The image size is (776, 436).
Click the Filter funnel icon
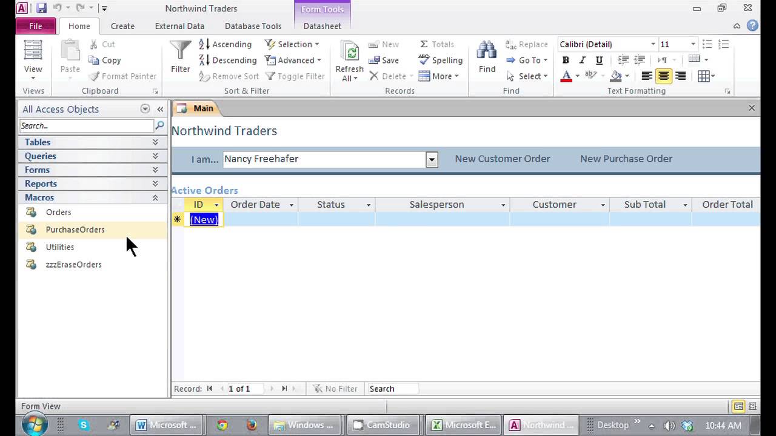[180, 58]
